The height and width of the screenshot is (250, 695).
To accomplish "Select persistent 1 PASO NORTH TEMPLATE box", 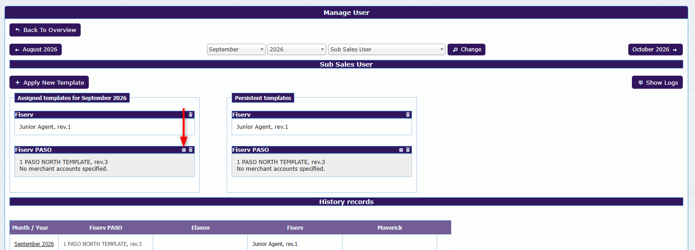I will 322,165.
